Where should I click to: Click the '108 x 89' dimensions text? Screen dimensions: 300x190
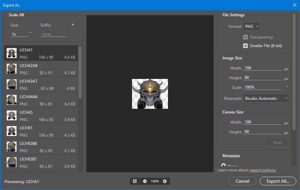pyautogui.click(x=46, y=135)
